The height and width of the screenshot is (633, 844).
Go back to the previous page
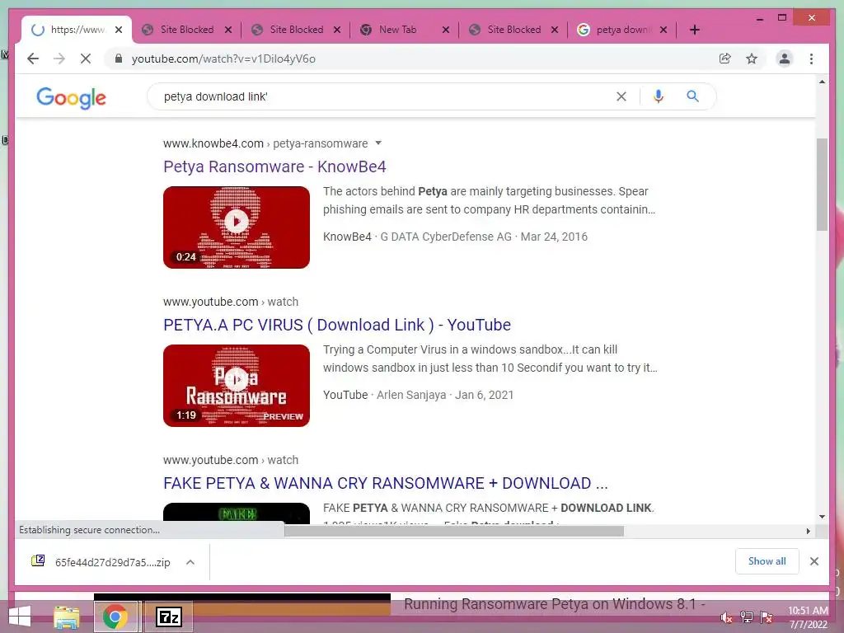(x=33, y=59)
